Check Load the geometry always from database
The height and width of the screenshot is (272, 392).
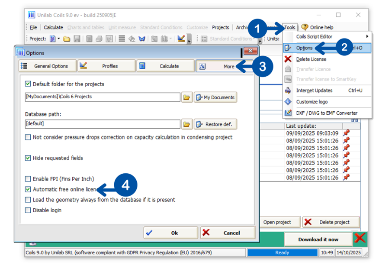click(x=28, y=200)
